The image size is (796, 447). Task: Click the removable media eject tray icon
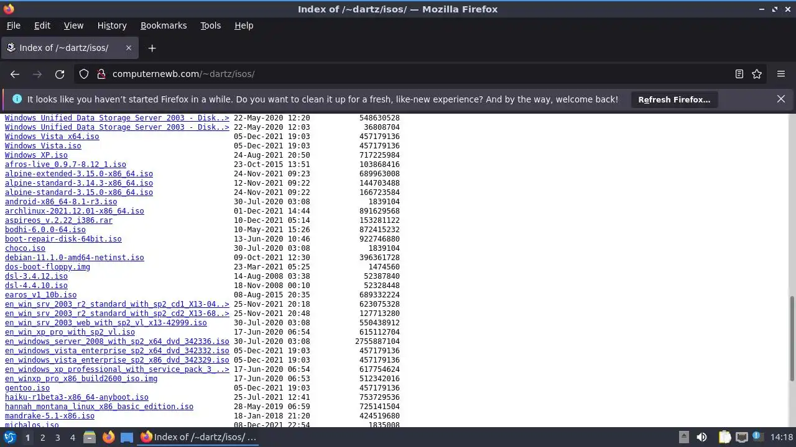pos(683,437)
